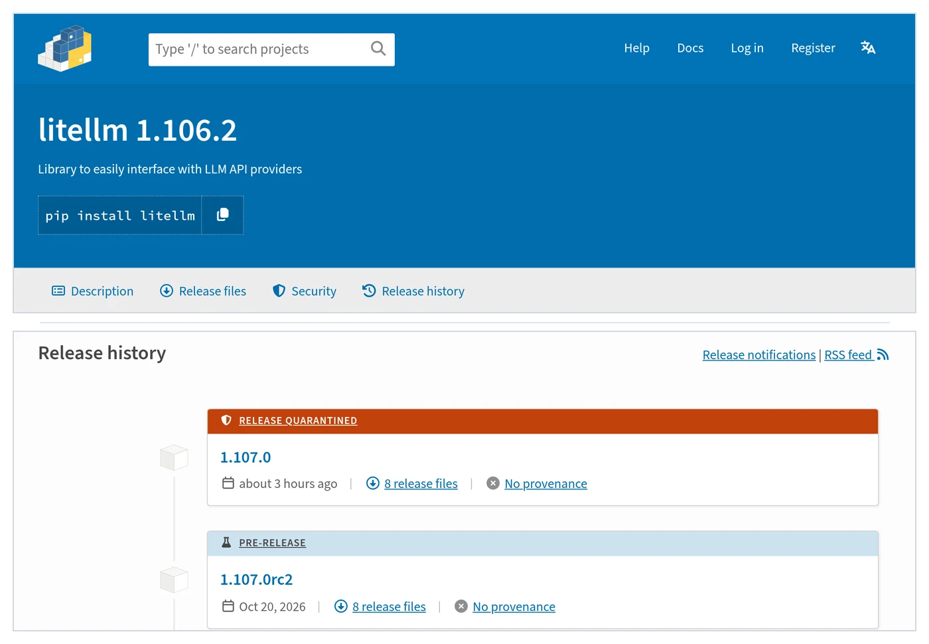Click the provenance X icon for 1.107.0
Viewport: 929px width, 644px height.
point(493,483)
